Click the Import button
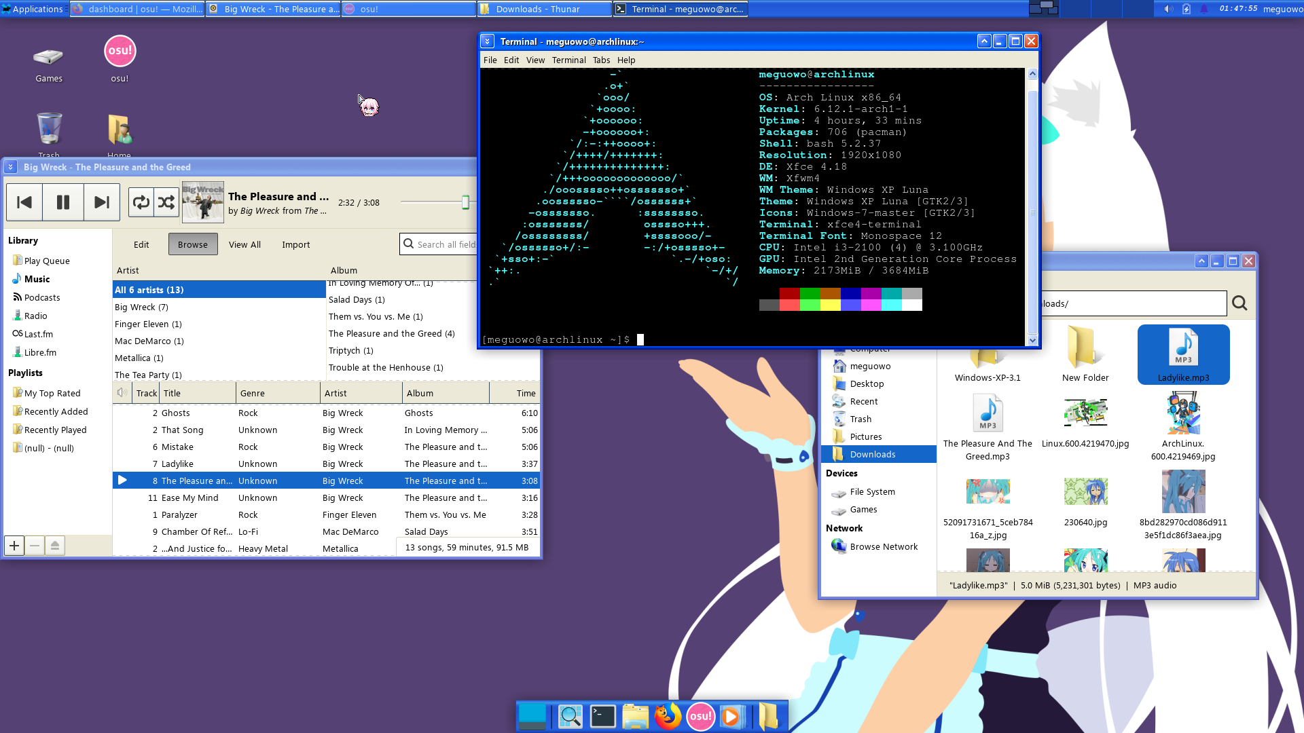 coord(296,244)
